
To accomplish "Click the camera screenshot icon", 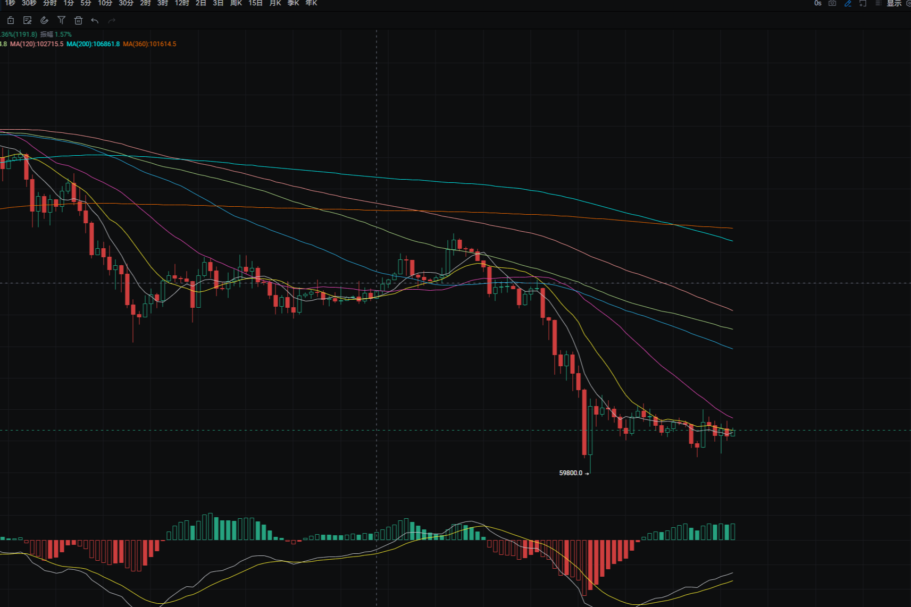I will tap(832, 3).
